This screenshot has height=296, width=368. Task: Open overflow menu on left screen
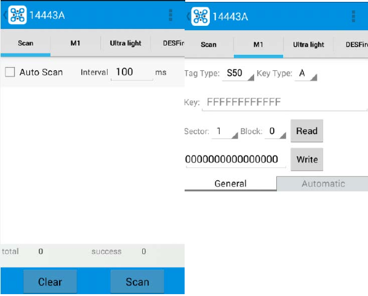click(170, 15)
